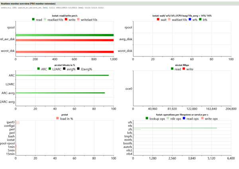Click the blue 'w%' legend swatch
The width and height of the screenshot is (239, 169).
click(190, 19)
